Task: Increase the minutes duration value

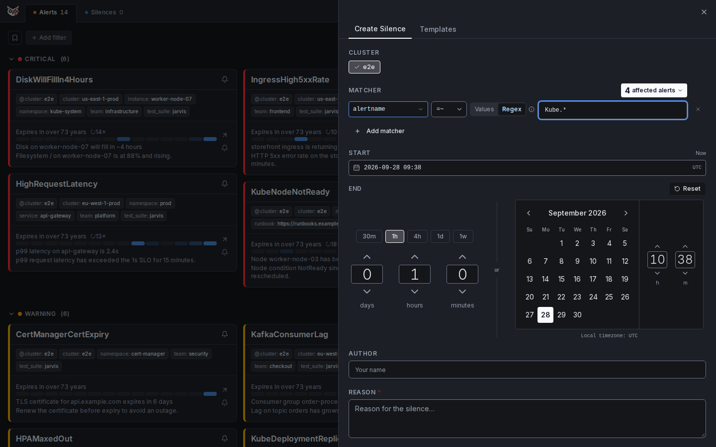Action: (462, 257)
